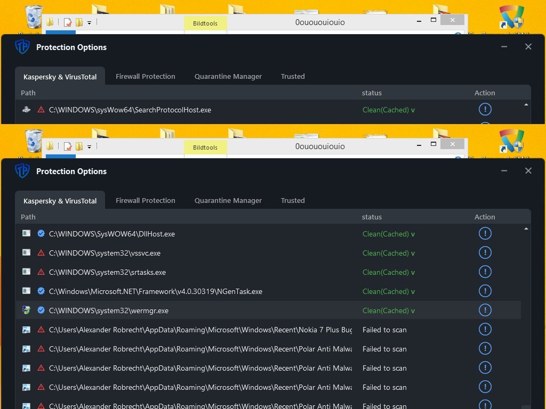This screenshot has height=409, width=546.
Task: Open Recycle Bin icon on lower desktop copy
Action: point(34,141)
